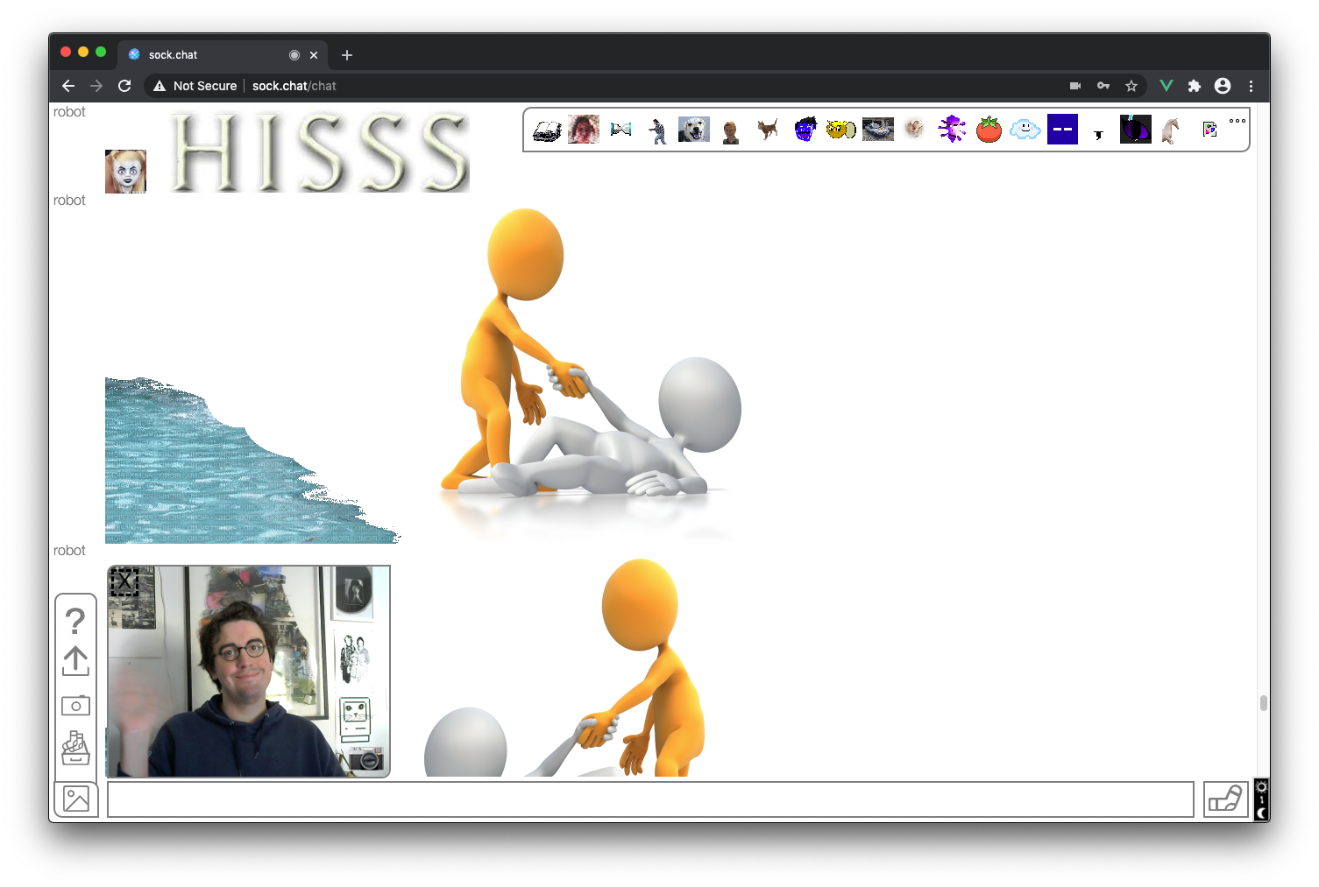1319x887 pixels.
Task: Open Chrome's three-dot browser menu
Action: point(1251,85)
